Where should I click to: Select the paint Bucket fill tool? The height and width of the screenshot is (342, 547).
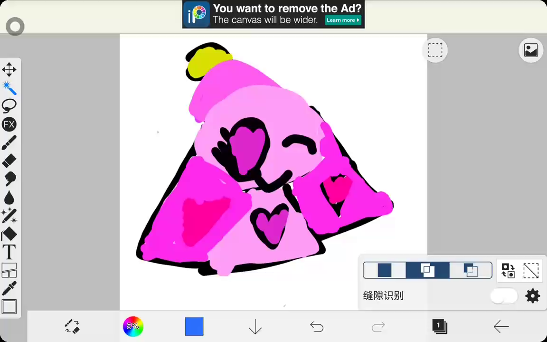tap(9, 234)
